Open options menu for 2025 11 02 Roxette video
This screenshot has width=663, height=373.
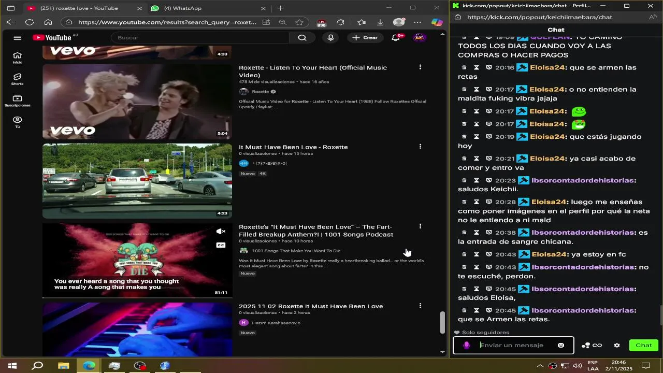pyautogui.click(x=420, y=306)
